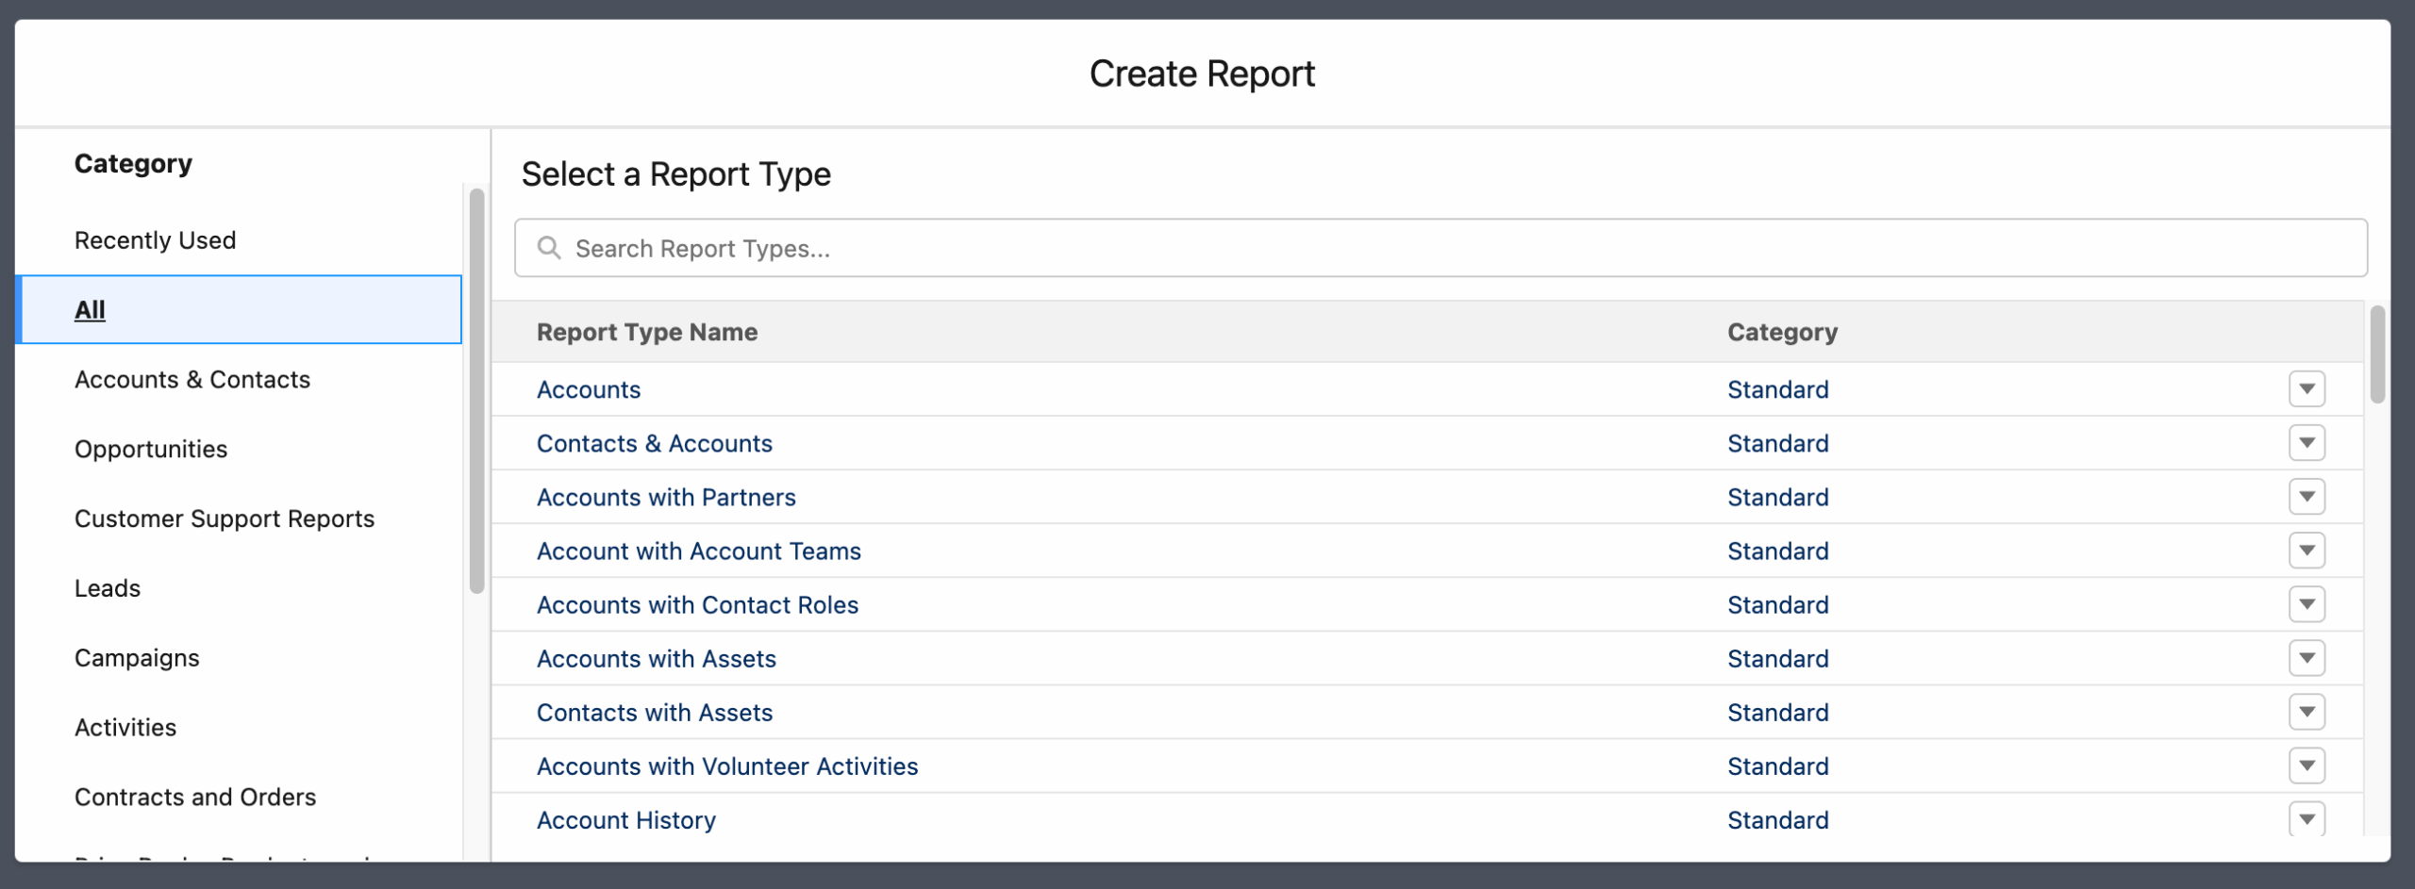
Task: Pick the Campaigns category
Action: click(137, 658)
